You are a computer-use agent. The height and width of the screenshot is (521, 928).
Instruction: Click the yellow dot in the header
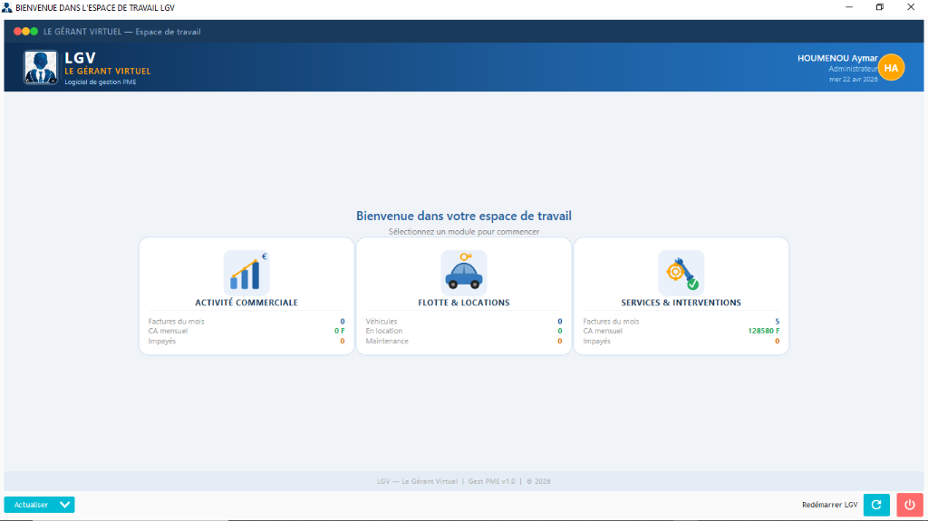(x=26, y=32)
